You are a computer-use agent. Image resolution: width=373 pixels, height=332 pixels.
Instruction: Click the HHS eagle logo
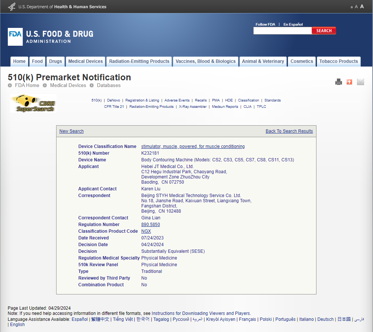click(x=12, y=7)
